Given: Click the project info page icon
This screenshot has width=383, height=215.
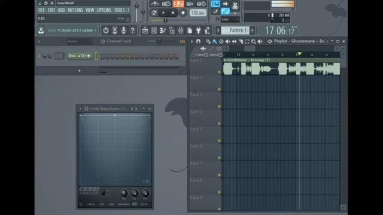Looking at the screenshot, I should 190,30.
